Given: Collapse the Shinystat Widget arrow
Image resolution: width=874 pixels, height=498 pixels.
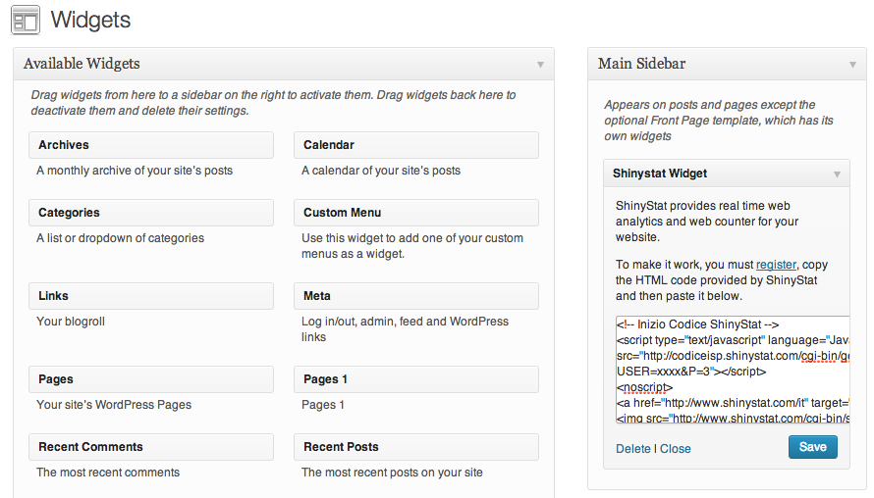Looking at the screenshot, I should tap(837, 174).
